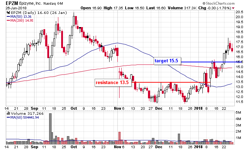Click the volume bars icon in volume legend

9,113
